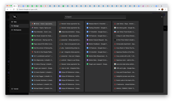Select '"y combinator partner"' LinkedIn row

(x=43, y=56)
